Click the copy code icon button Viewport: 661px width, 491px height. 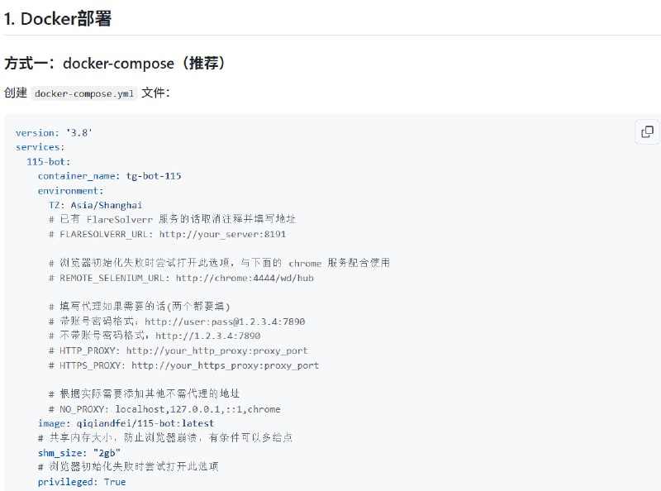pyautogui.click(x=647, y=132)
